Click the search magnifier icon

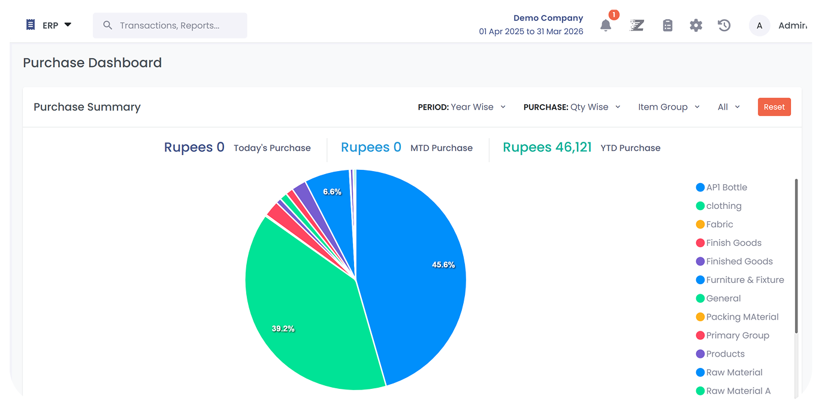coord(108,25)
